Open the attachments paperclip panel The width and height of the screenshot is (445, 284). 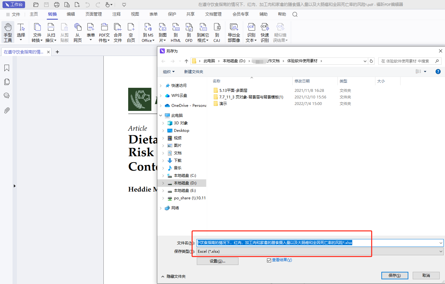[x=7, y=110]
